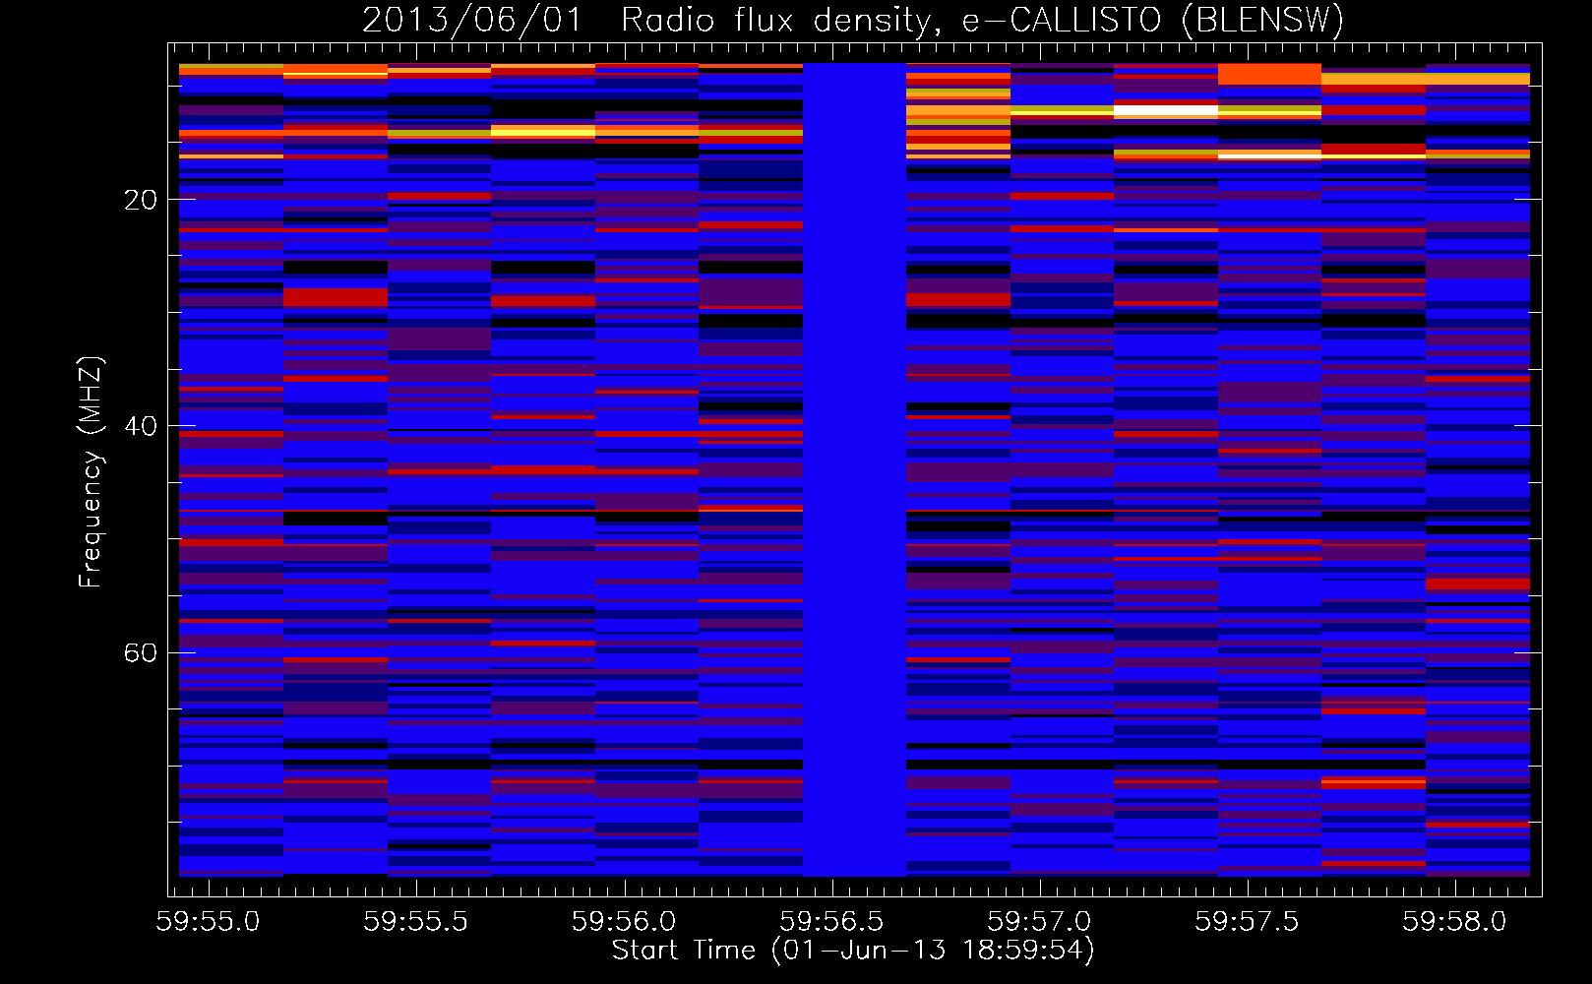This screenshot has width=1592, height=984.
Task: Click the 'Start Time (01-Jun-13 18:59:54)' label
Action: coord(853,951)
